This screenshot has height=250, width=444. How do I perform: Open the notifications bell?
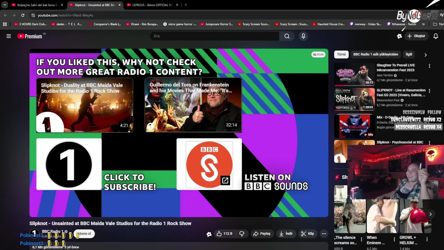click(436, 36)
